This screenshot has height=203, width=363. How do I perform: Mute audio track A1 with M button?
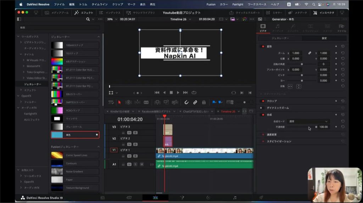tap(141, 164)
